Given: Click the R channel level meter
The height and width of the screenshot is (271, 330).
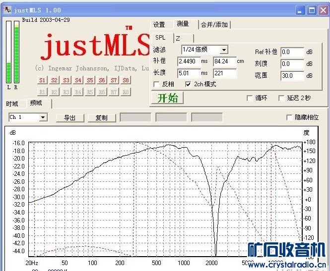Looking at the screenshot, I should coord(17,52).
